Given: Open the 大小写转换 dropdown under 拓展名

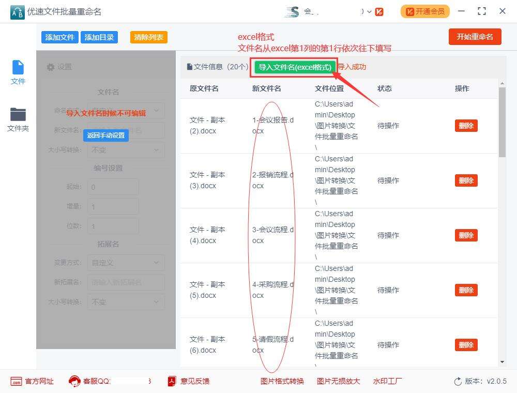Looking at the screenshot, I should tap(126, 302).
